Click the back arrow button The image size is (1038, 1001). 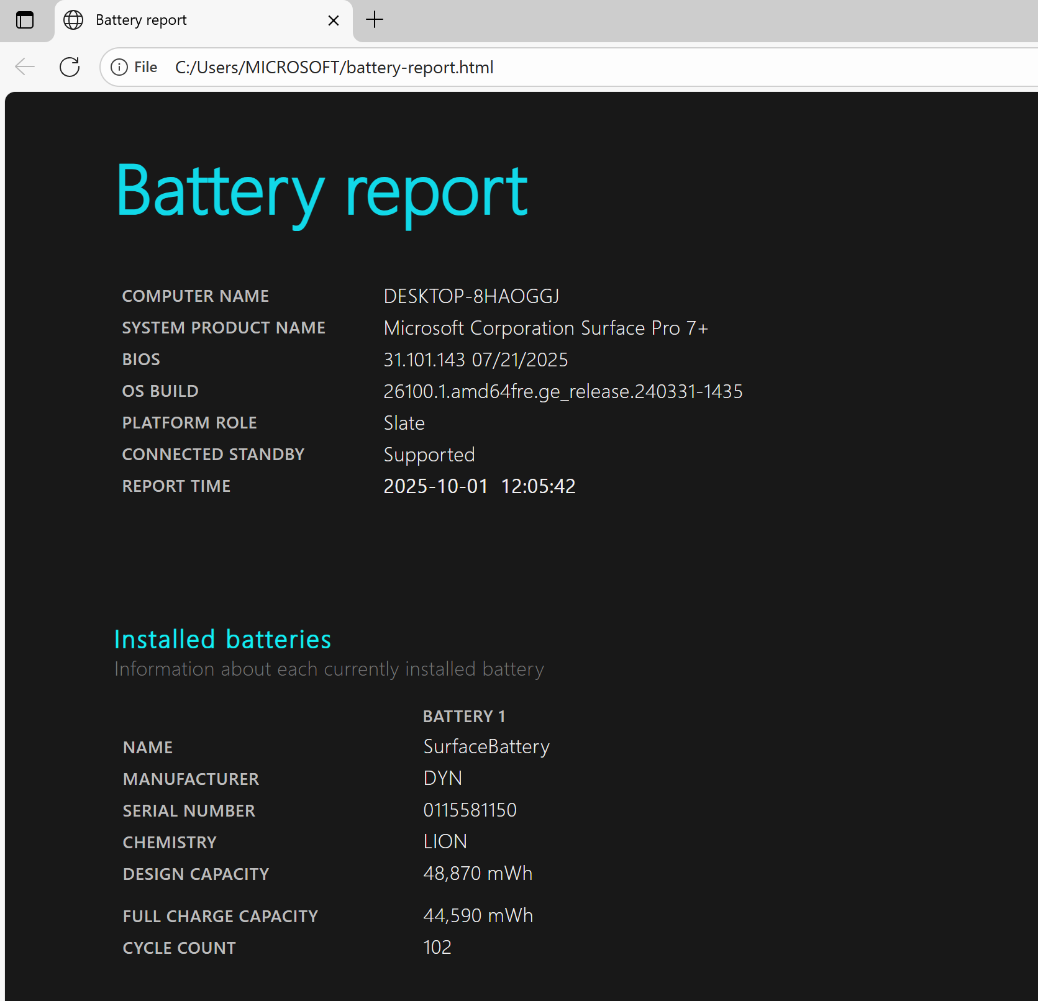click(25, 67)
